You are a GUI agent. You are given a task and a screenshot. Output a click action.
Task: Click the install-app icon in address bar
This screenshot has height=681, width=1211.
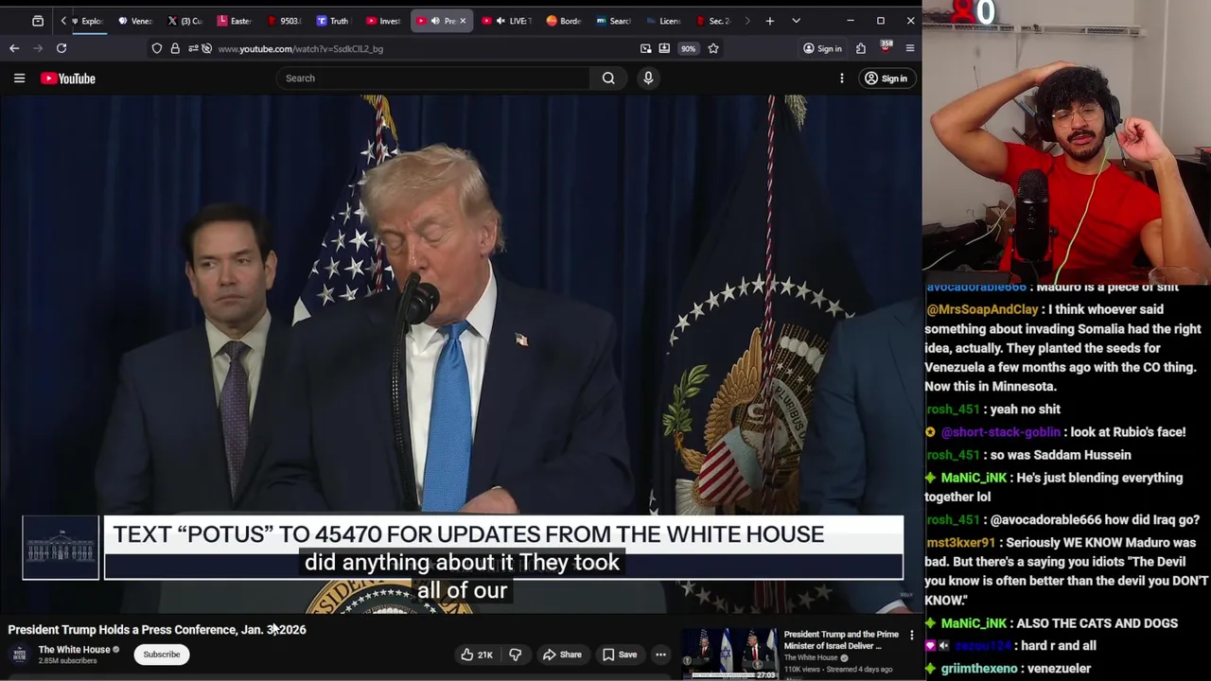(664, 48)
